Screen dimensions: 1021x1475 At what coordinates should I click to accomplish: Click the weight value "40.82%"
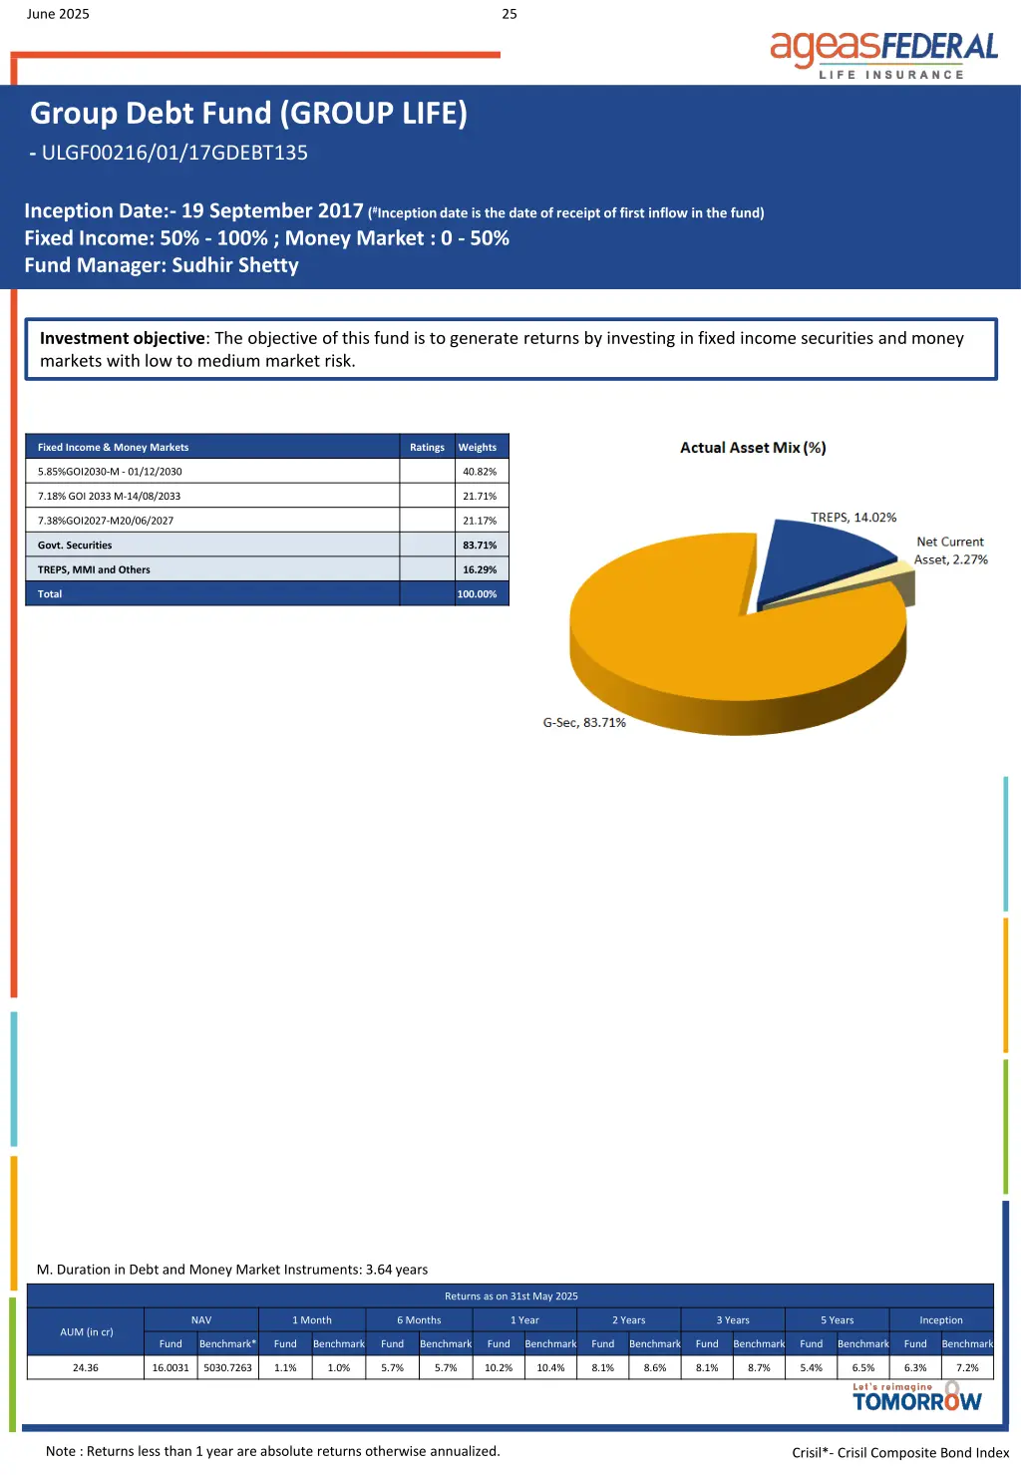pos(480,472)
